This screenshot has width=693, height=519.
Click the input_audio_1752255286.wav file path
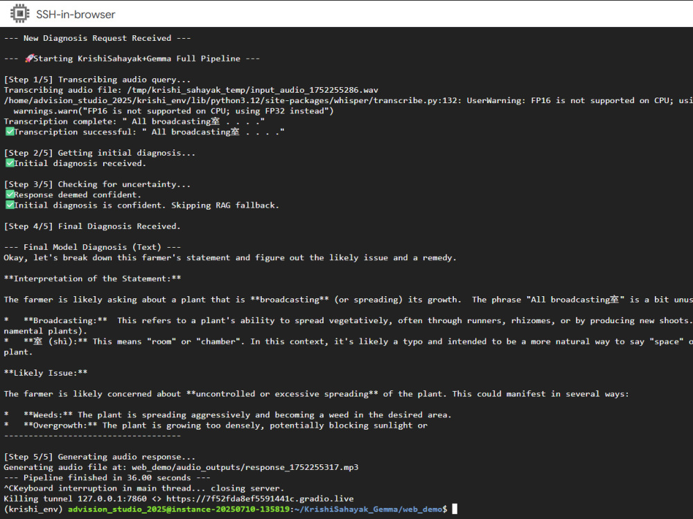click(252, 90)
